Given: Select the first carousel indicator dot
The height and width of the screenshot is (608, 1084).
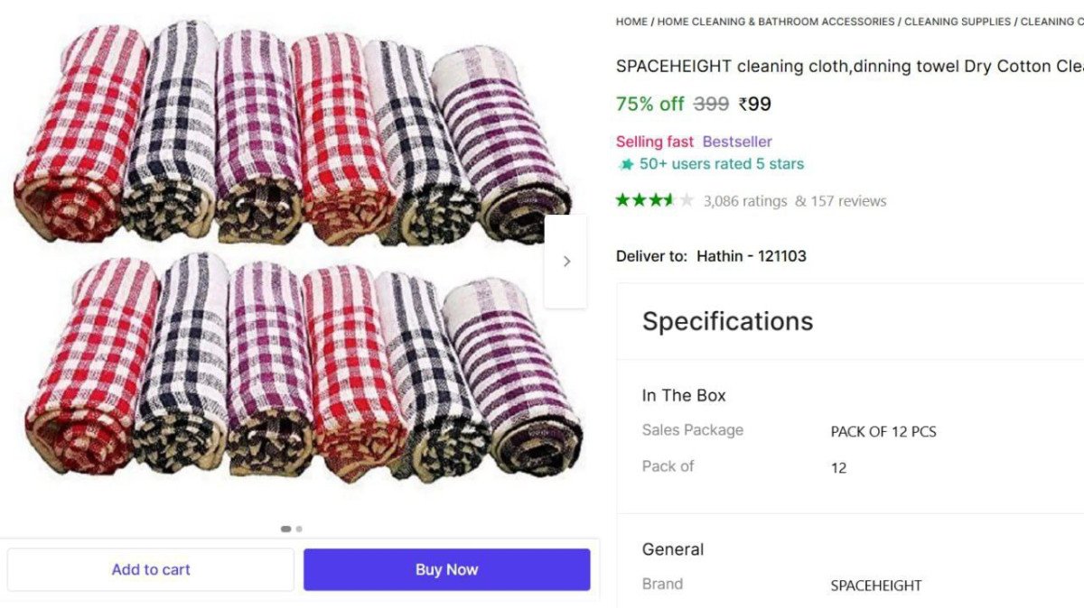Looking at the screenshot, I should 285,529.
